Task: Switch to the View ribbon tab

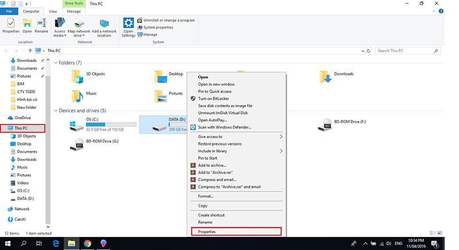Action: coord(53,11)
